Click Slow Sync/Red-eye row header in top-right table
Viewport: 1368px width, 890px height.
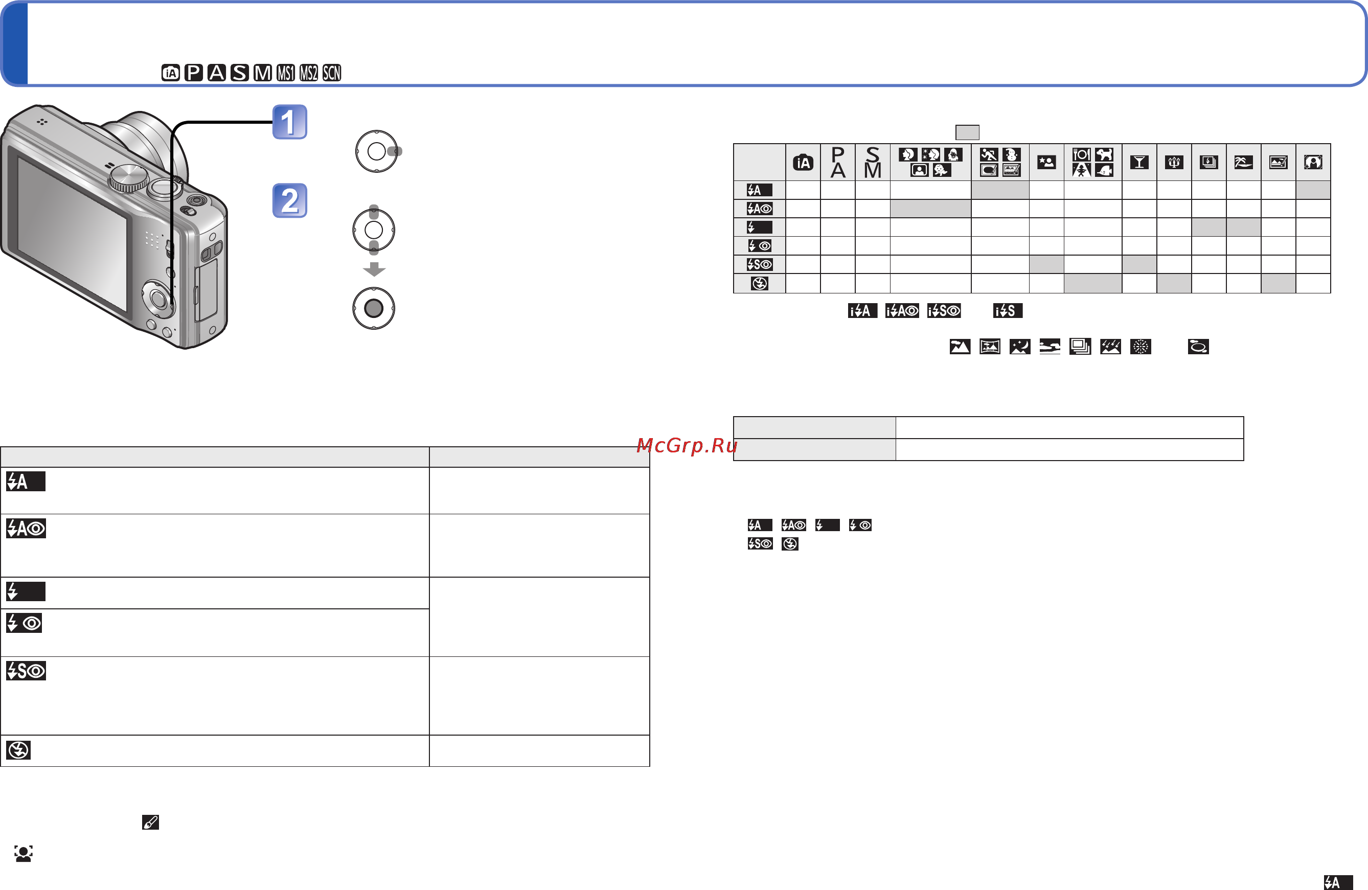759,264
